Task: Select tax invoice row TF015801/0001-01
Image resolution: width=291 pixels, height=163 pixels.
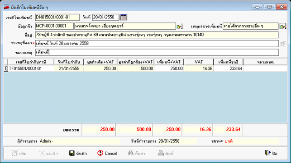Action: click(145, 68)
